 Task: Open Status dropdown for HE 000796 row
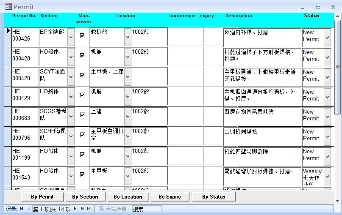coord(327,137)
